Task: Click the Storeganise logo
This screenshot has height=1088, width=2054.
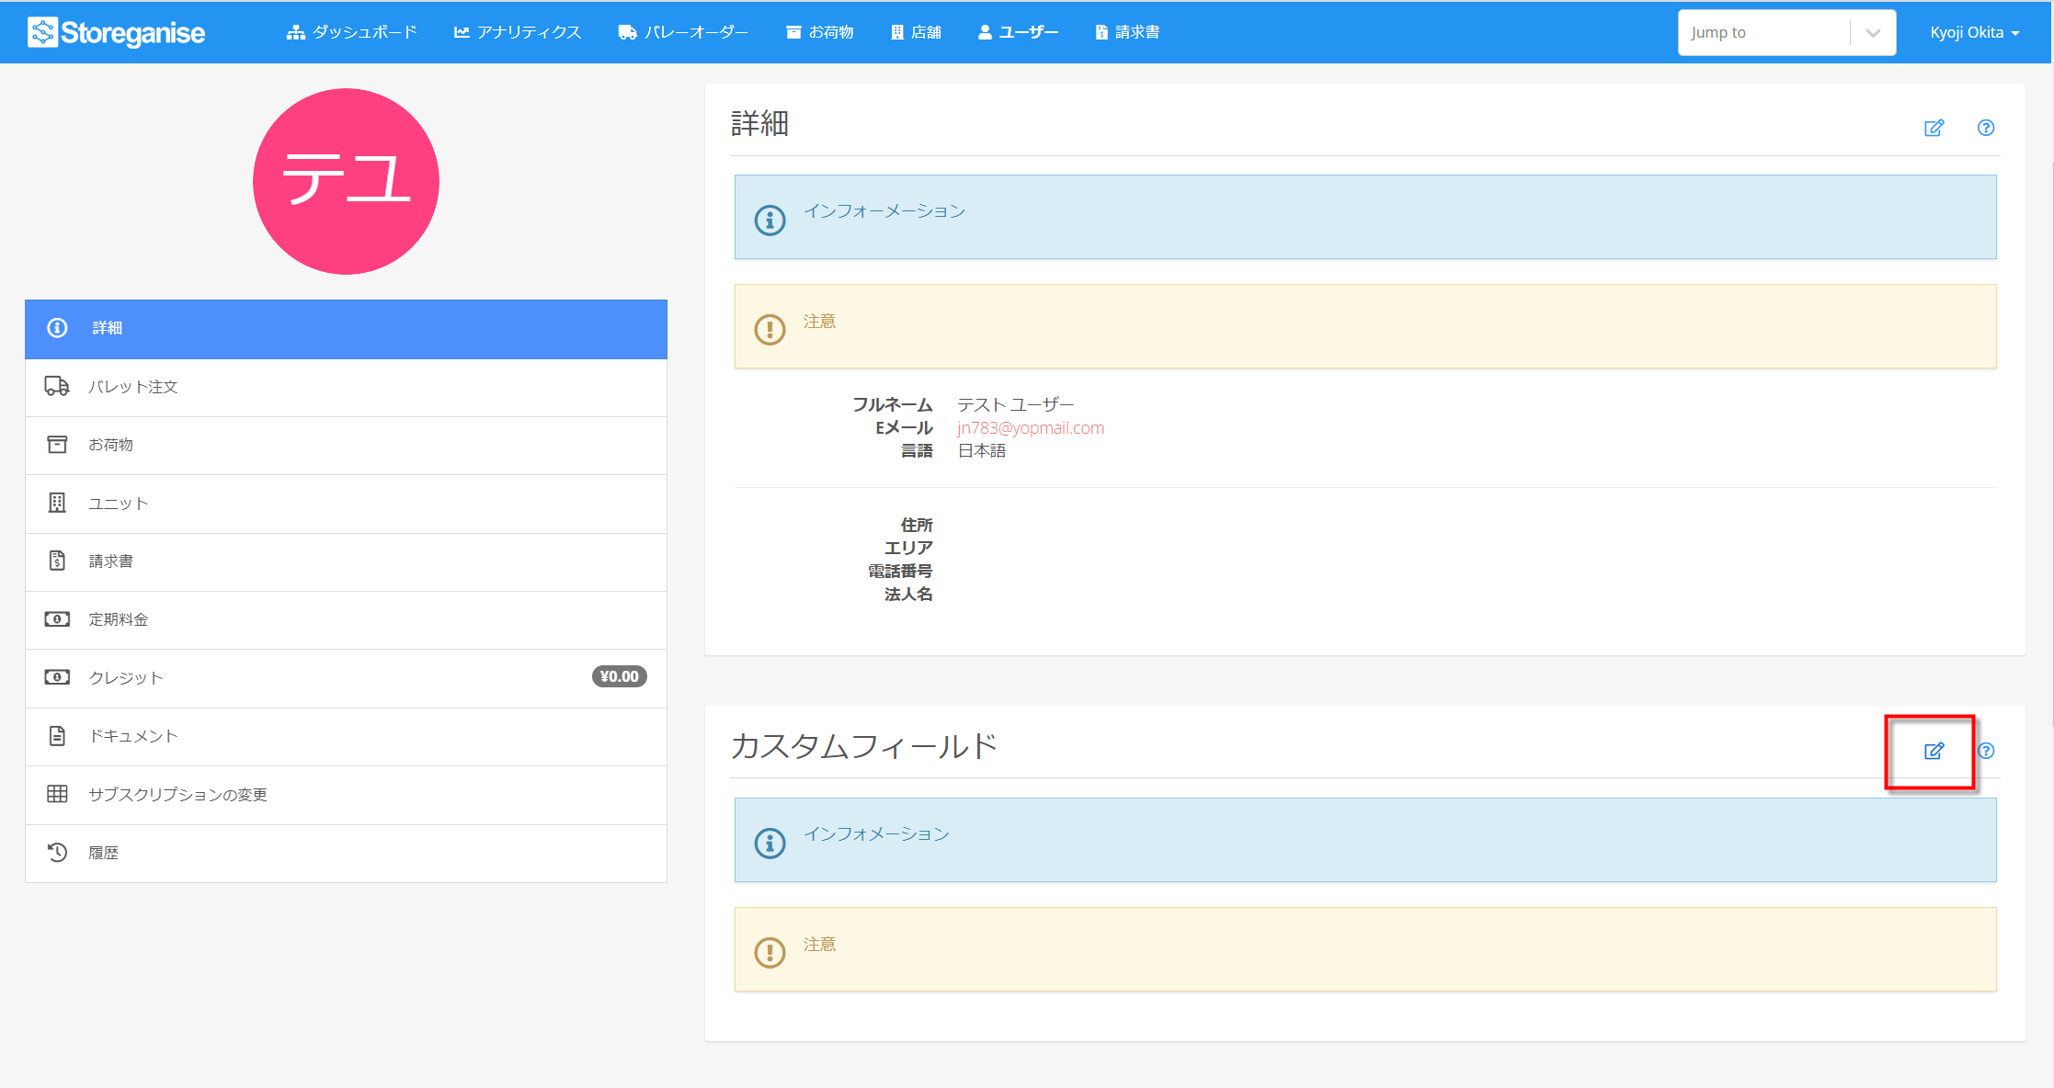Action: point(117,32)
